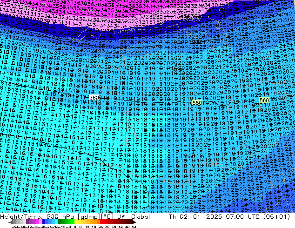The width and height of the screenshot is (295, 228).
Task: Click the '54' value at the scale's end
Action: (x=134, y=227)
